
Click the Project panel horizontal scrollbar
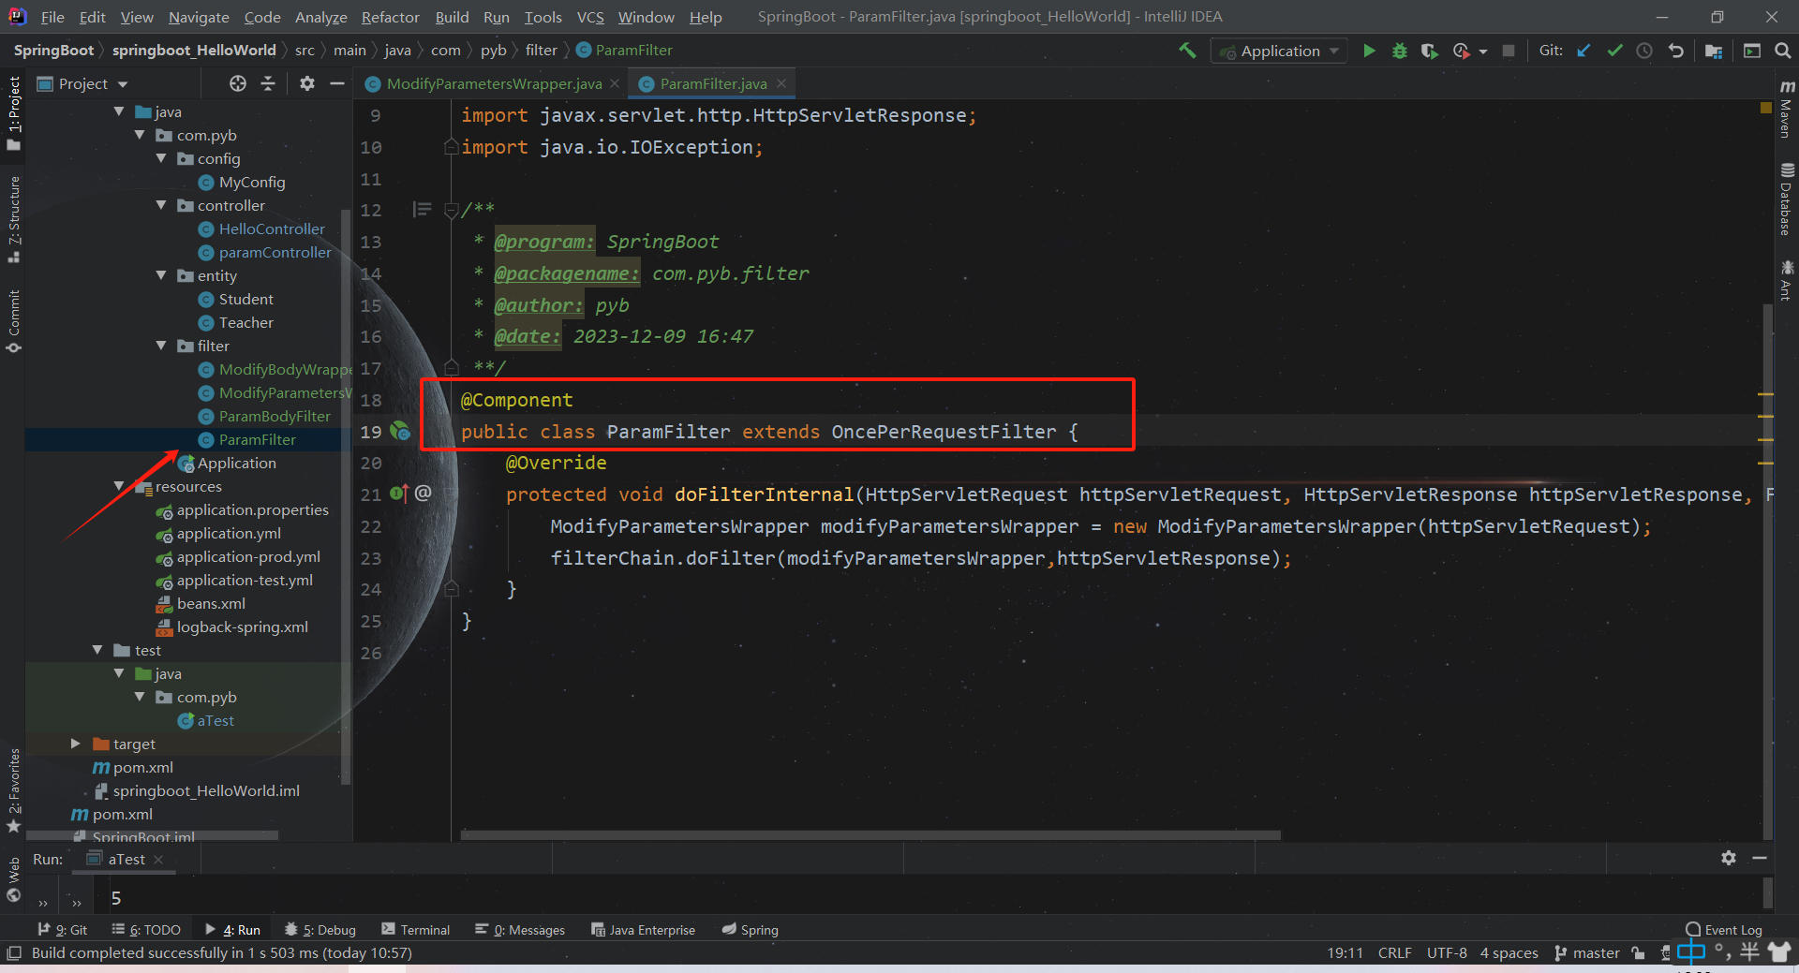152,834
